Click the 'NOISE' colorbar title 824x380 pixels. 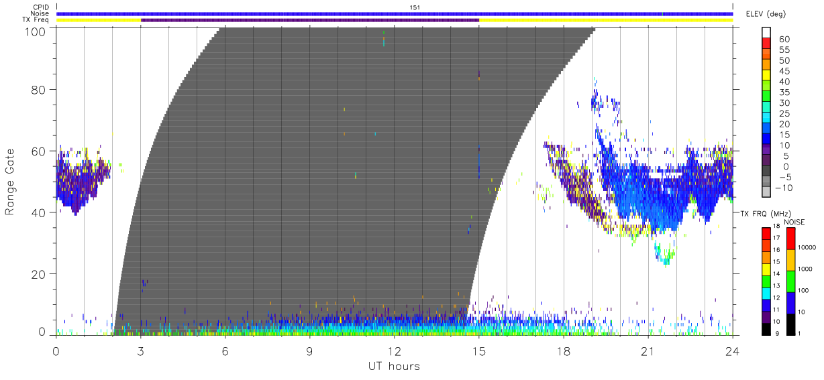(794, 222)
